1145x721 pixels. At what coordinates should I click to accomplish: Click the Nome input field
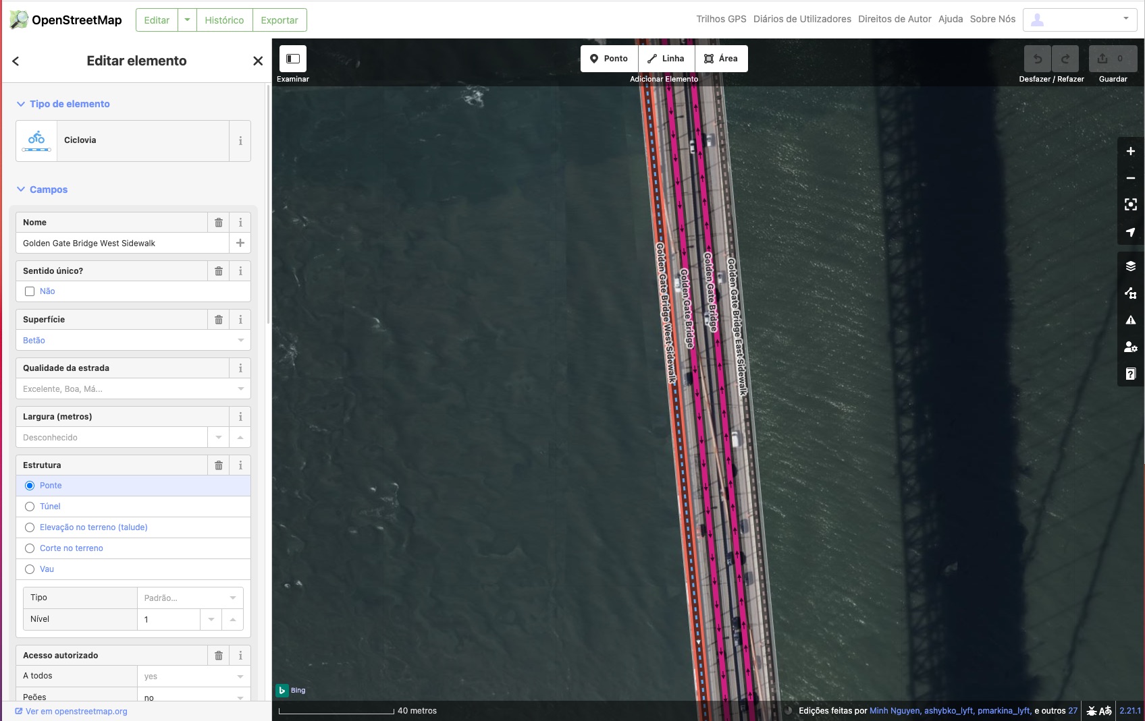point(122,243)
